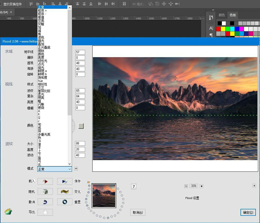Screen dimensions: 260x223
Task: Click the 随机 dice button
Action: click(x=45, y=192)
